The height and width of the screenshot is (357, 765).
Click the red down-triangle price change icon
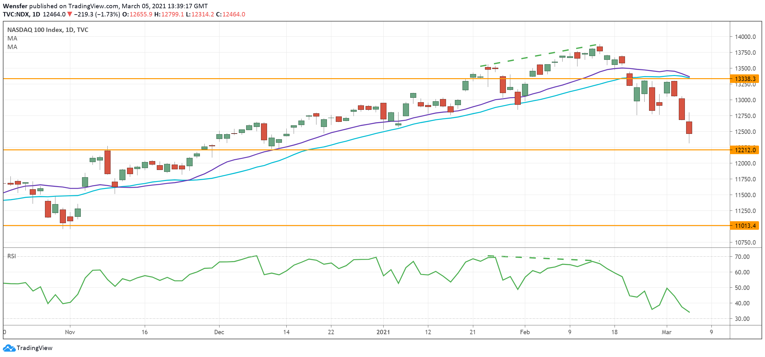coord(70,14)
